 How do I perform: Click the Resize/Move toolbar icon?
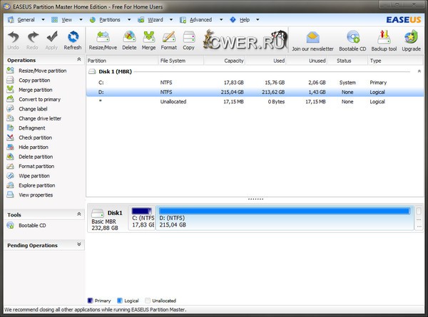(x=103, y=39)
